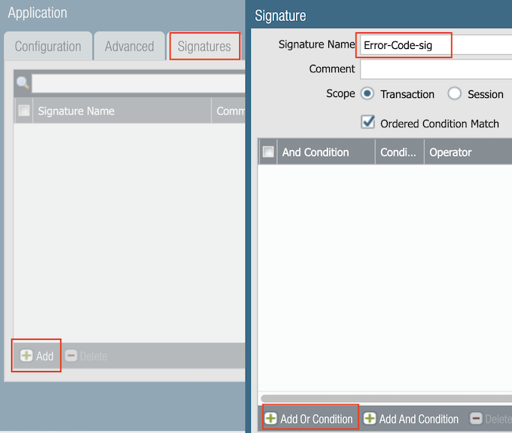Image resolution: width=512 pixels, height=433 pixels.
Task: Tick the header checkbox beside And Condition
Action: tap(268, 151)
